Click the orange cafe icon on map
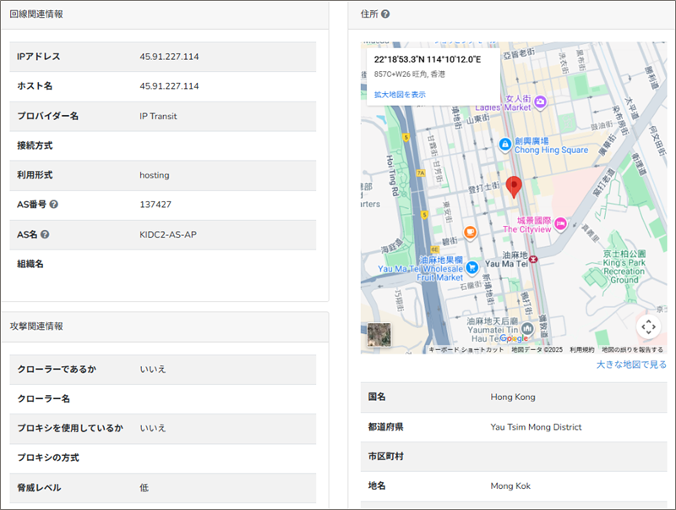 point(470,232)
